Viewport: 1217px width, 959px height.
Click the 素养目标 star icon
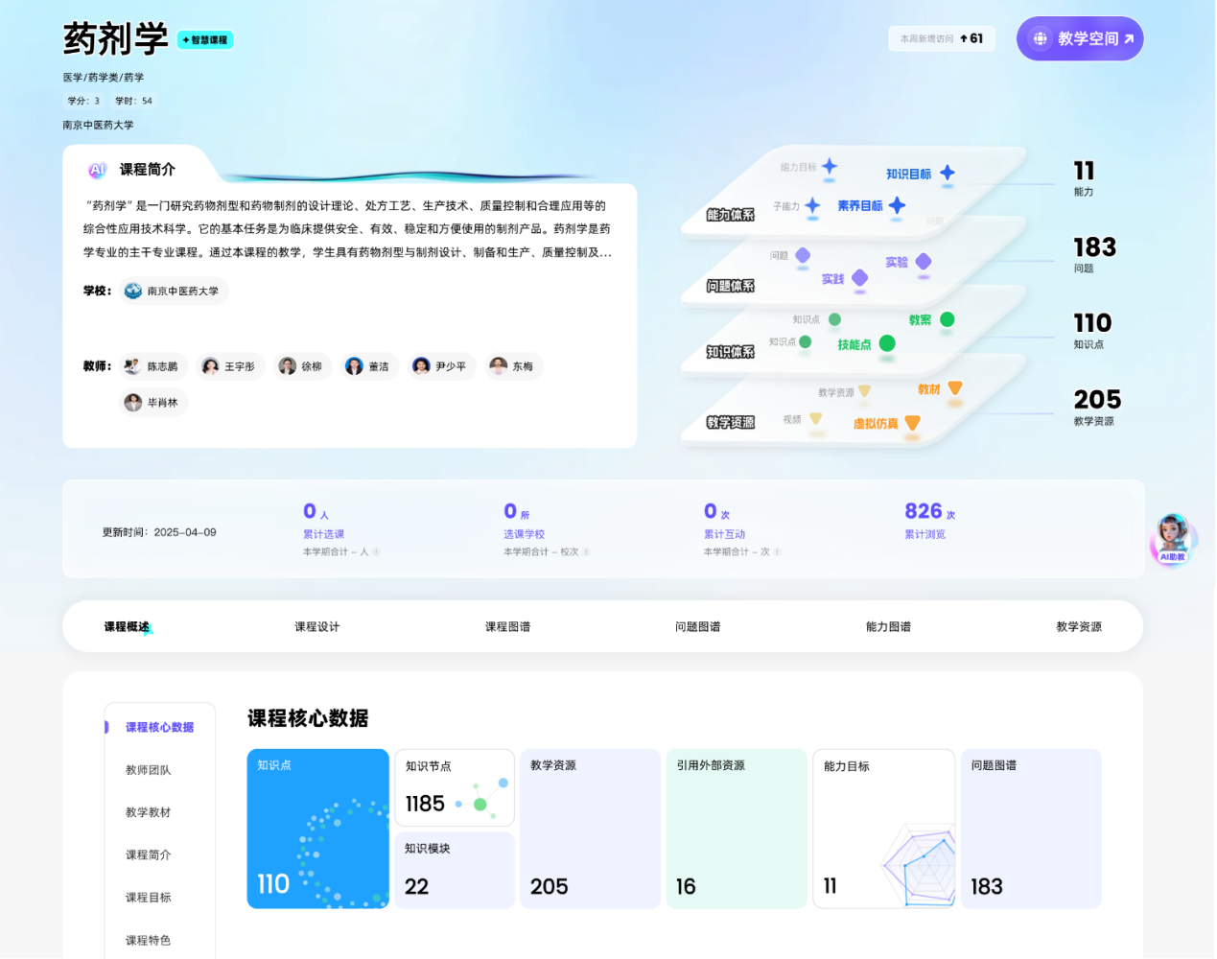click(x=897, y=205)
